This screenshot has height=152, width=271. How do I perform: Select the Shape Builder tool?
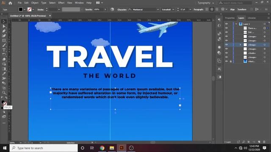[4, 64]
